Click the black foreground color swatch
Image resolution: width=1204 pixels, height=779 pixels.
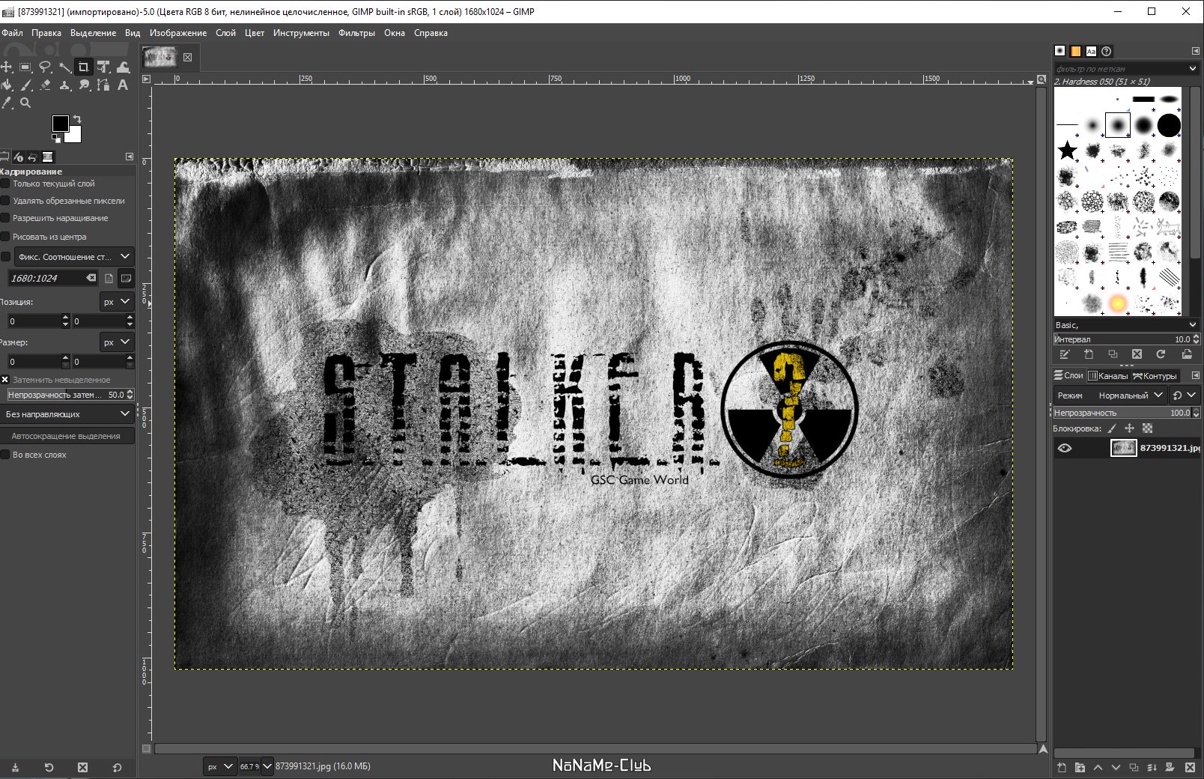click(60, 124)
